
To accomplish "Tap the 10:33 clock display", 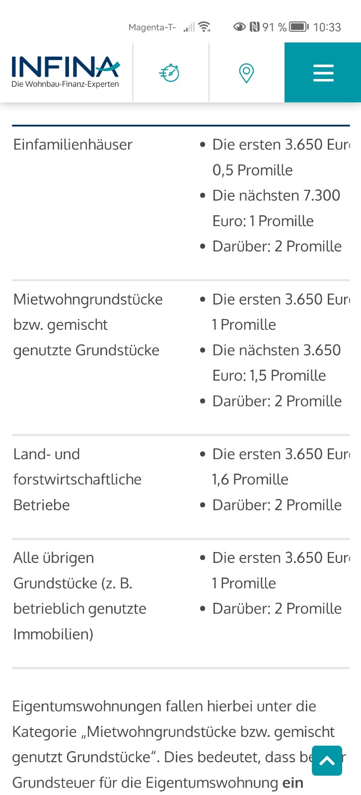I will click(x=327, y=27).
